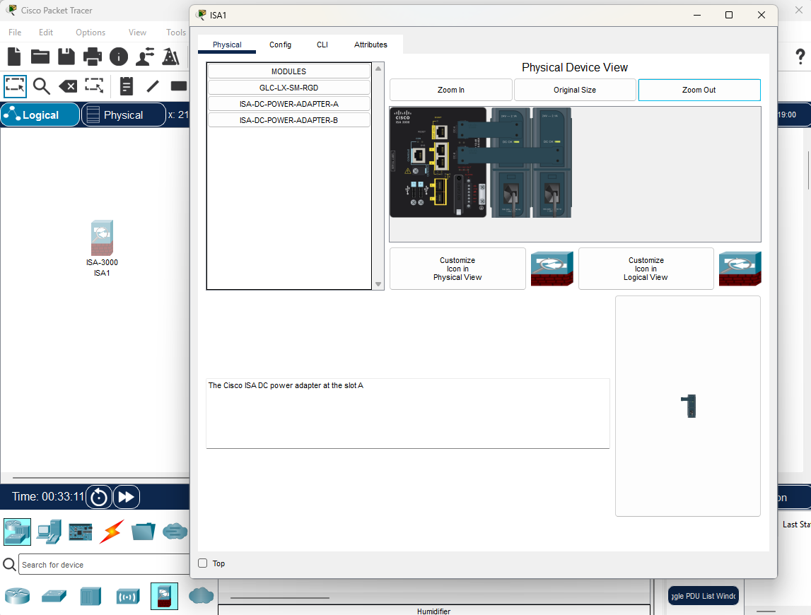Switch to Logical workspace view

click(40, 115)
